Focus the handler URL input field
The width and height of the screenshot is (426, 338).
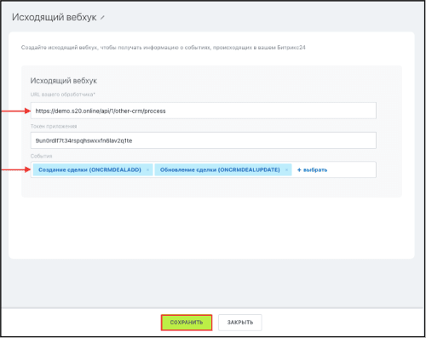coord(204,111)
